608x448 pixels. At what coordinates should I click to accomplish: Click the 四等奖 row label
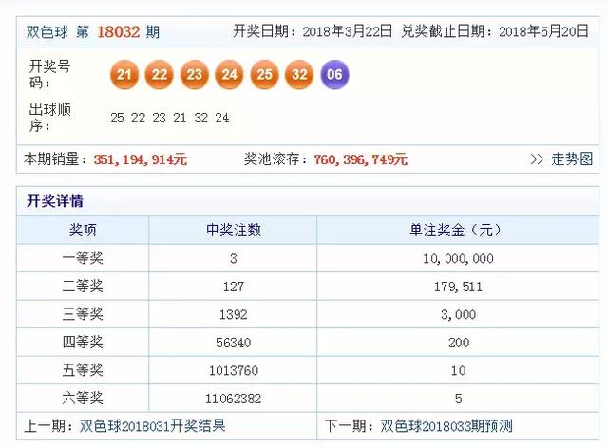click(83, 343)
